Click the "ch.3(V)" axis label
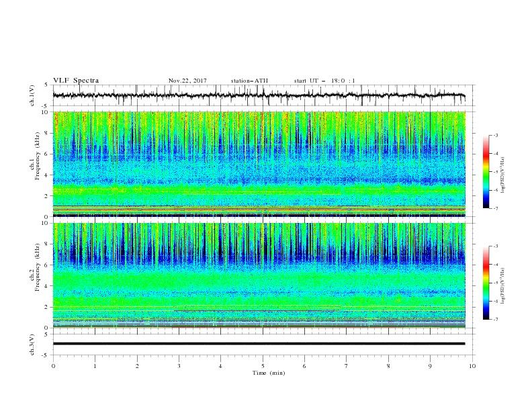Screen dimensions: 532x411 [32, 345]
